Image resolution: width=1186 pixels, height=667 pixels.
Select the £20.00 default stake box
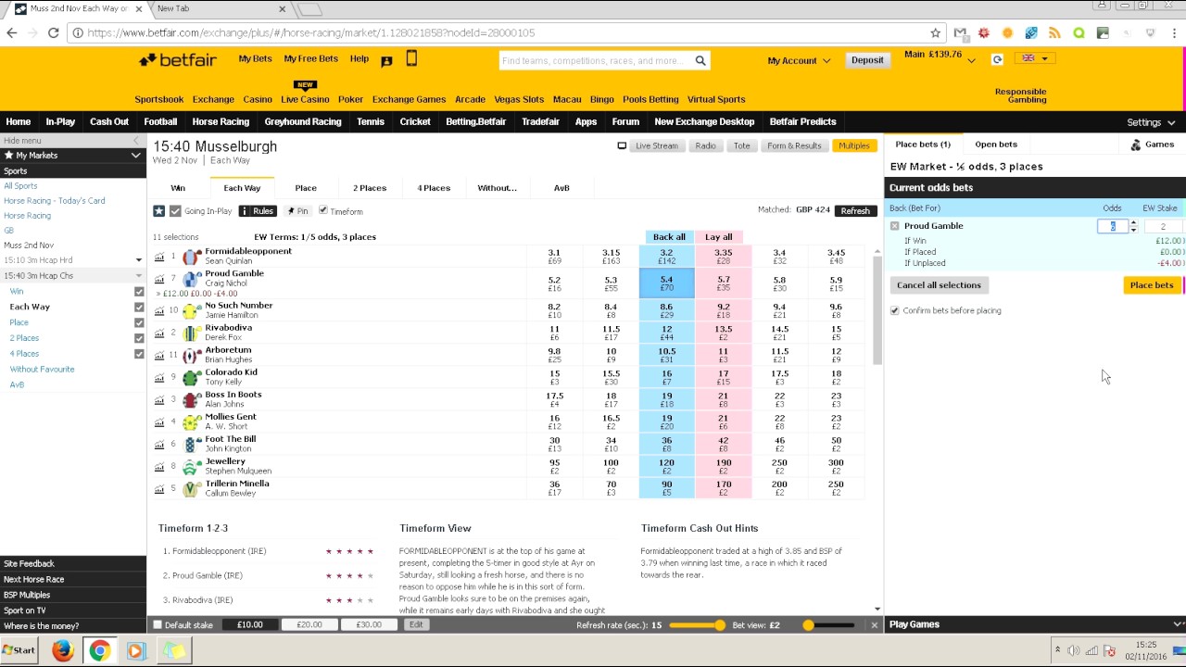[x=309, y=625]
